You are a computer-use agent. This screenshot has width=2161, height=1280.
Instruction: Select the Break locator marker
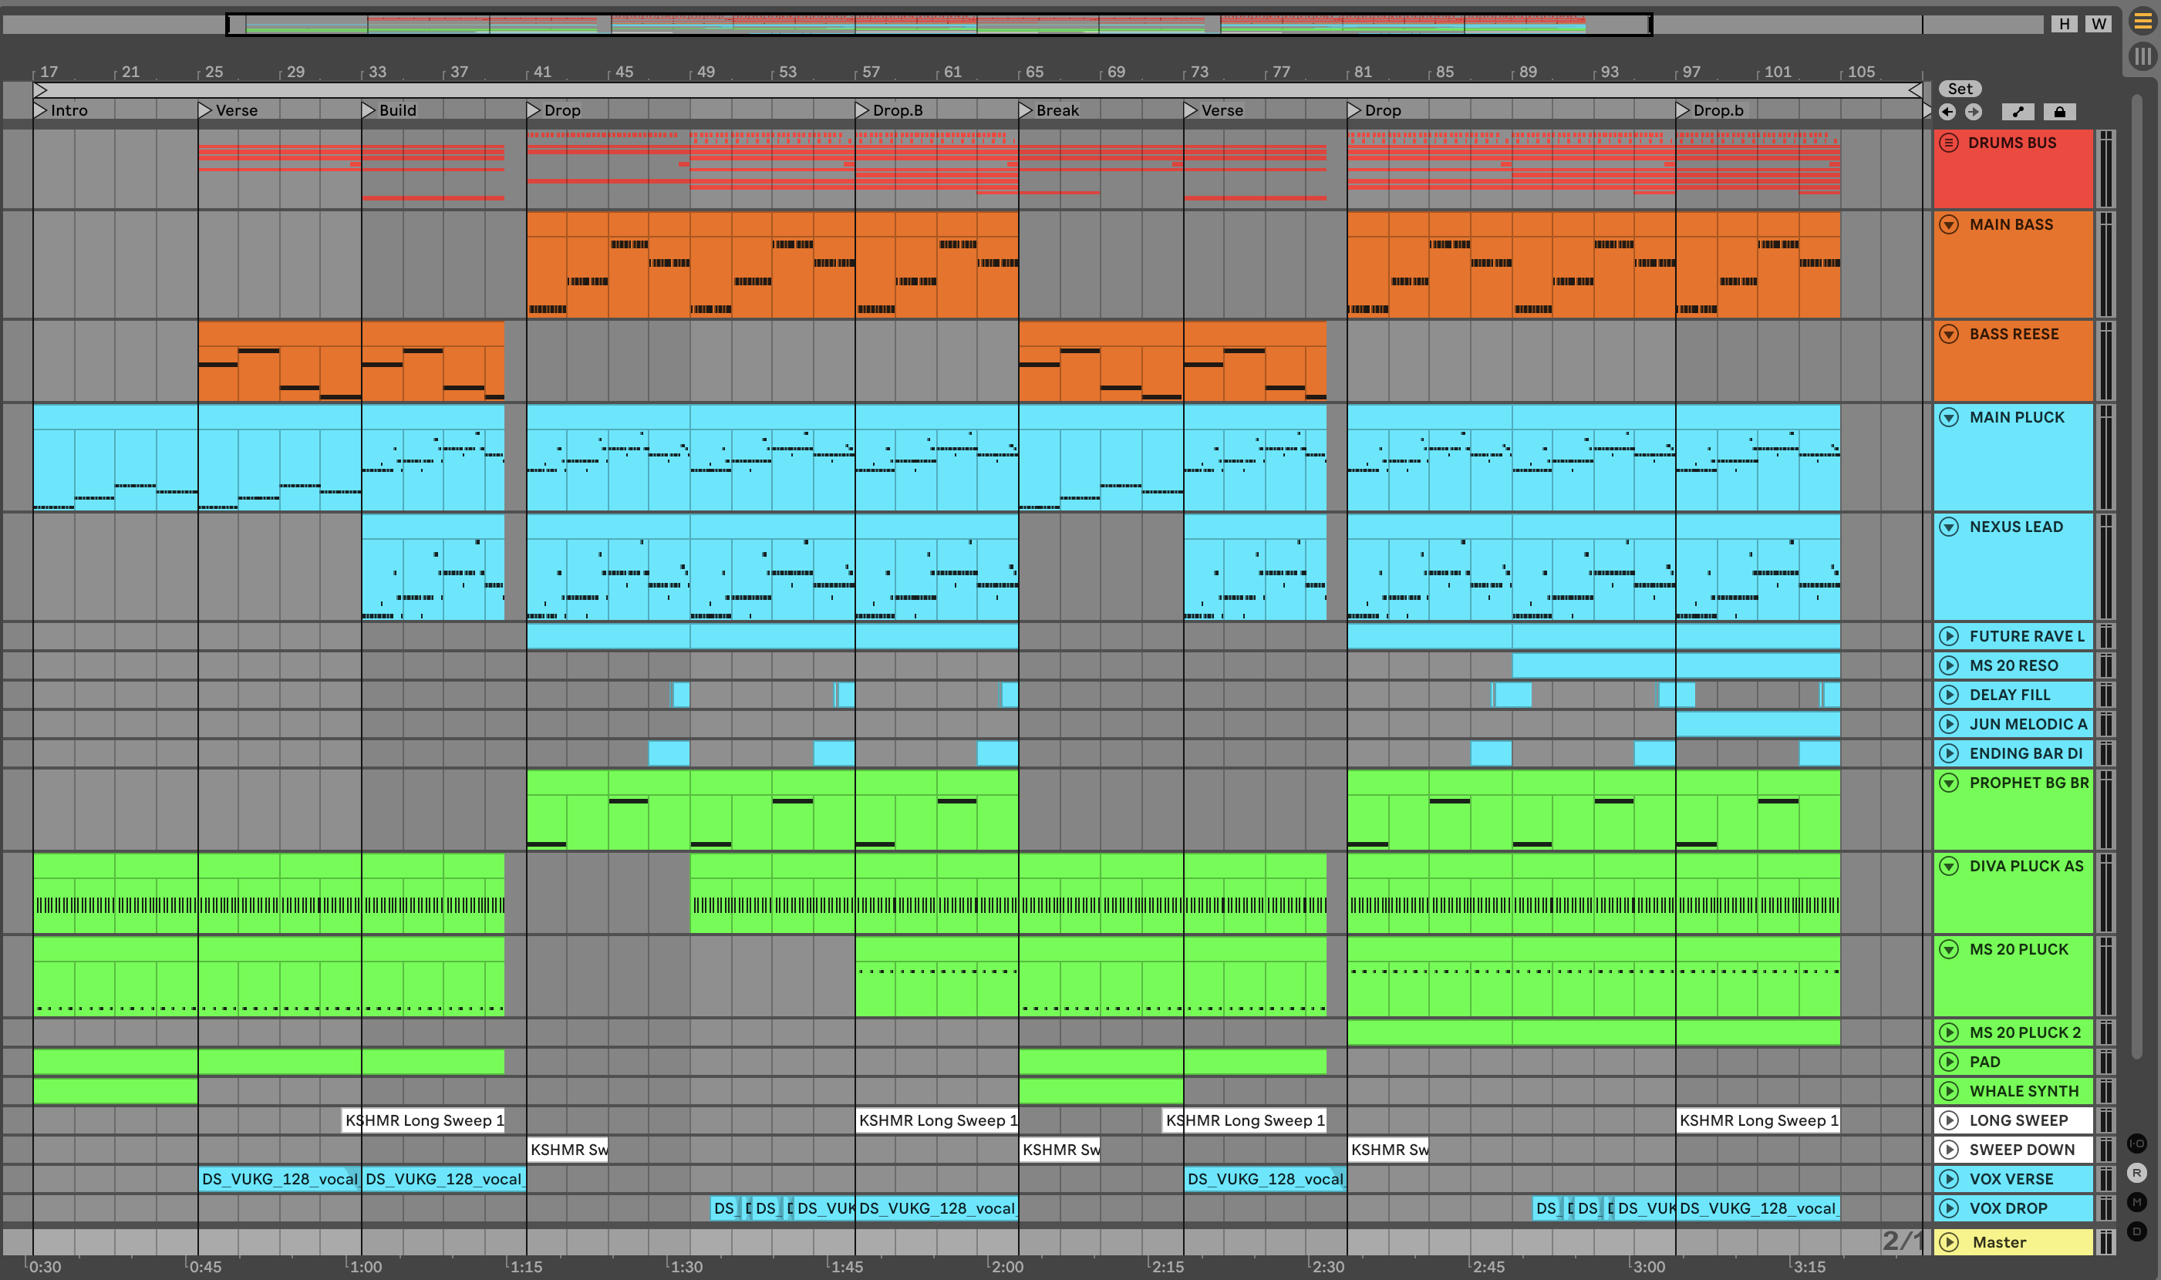point(1026,110)
